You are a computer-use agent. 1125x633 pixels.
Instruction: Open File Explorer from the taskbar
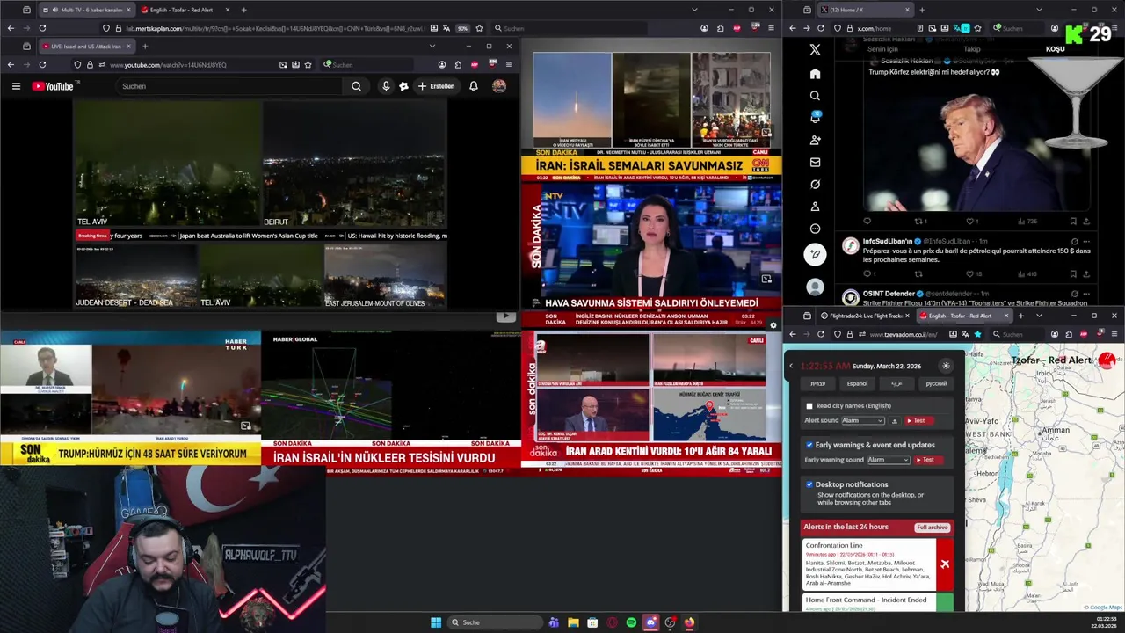point(573,622)
